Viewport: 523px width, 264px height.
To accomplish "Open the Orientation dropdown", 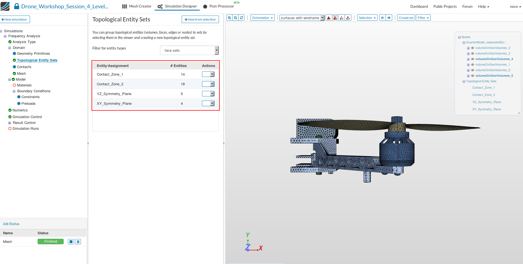I will click(x=262, y=18).
